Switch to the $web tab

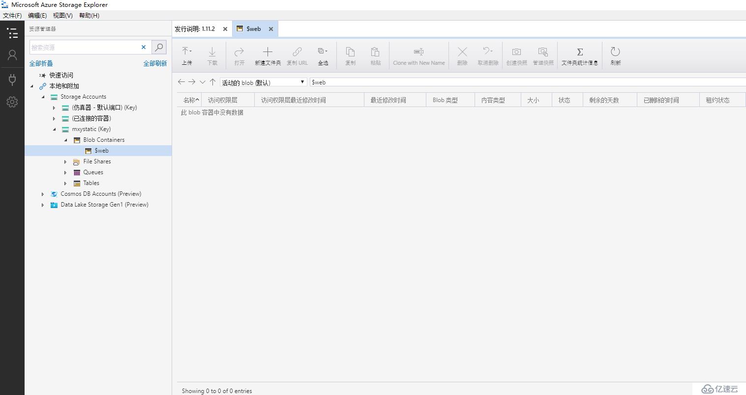(254, 29)
